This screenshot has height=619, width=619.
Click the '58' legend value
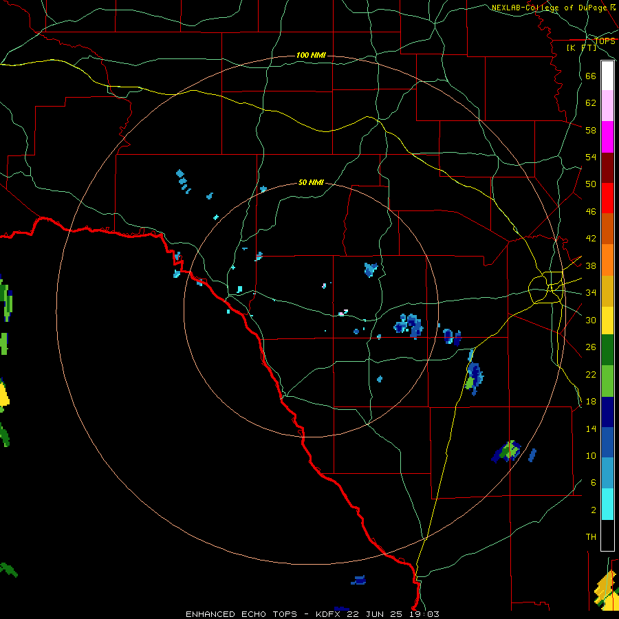coord(591,130)
